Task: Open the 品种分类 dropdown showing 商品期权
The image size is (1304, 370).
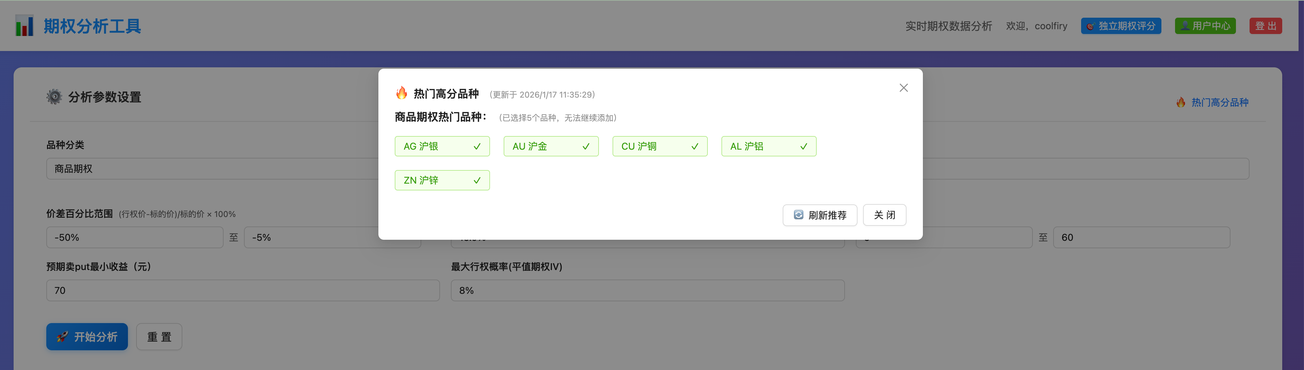Action: click(213, 169)
